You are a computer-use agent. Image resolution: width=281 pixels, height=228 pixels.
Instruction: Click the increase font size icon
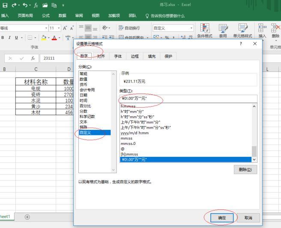[65, 28]
